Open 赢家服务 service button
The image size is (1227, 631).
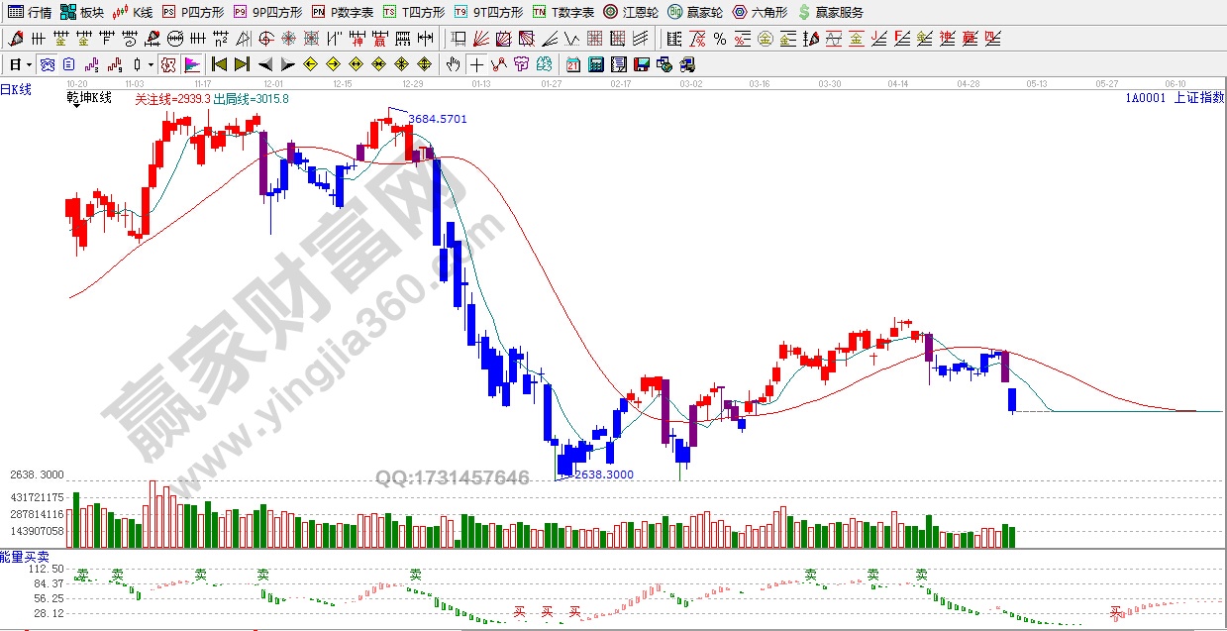[830, 12]
